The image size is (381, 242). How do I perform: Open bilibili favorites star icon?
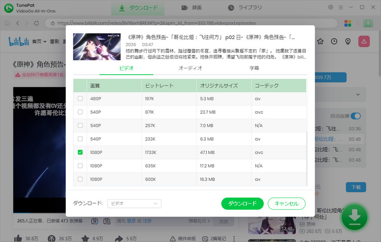coord(320,41)
